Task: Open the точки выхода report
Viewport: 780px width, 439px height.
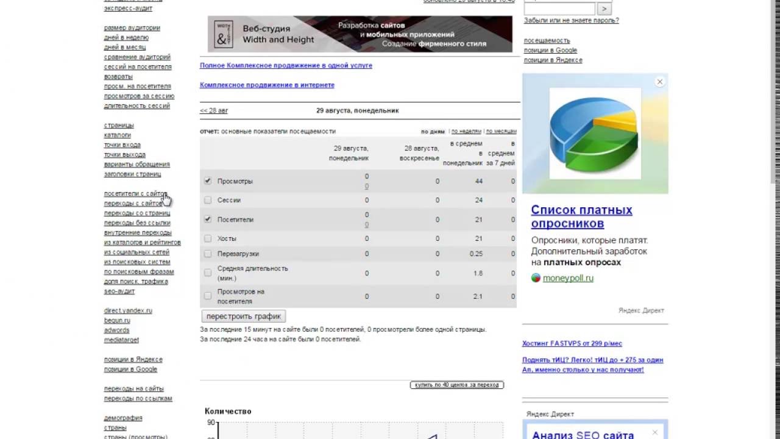Action: coord(125,154)
